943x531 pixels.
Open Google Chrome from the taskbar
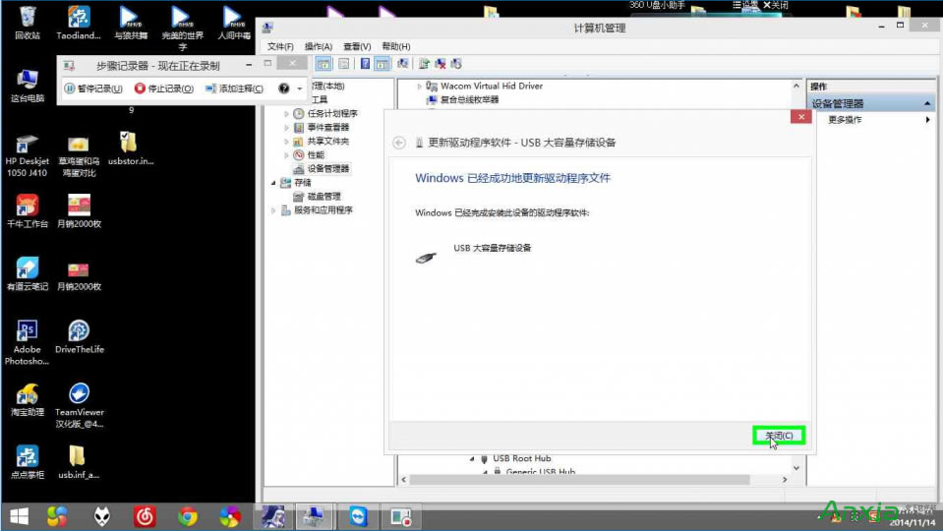pos(188,516)
